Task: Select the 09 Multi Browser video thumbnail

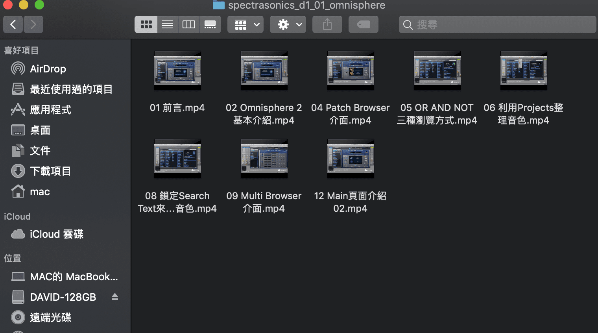Action: [x=264, y=159]
